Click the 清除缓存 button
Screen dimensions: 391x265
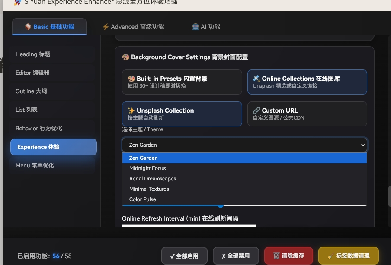coord(288,256)
